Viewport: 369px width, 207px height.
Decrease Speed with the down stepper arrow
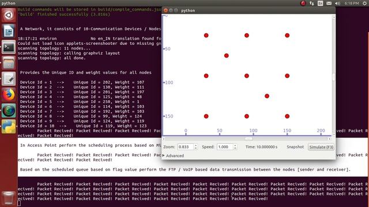[235, 148]
